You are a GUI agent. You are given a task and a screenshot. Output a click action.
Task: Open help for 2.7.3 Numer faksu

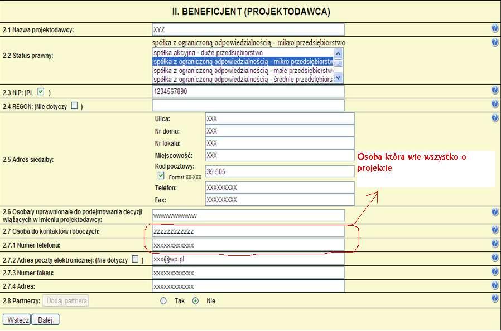tap(495, 271)
